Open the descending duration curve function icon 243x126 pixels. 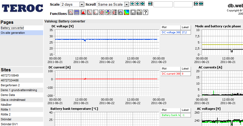click(89, 12)
